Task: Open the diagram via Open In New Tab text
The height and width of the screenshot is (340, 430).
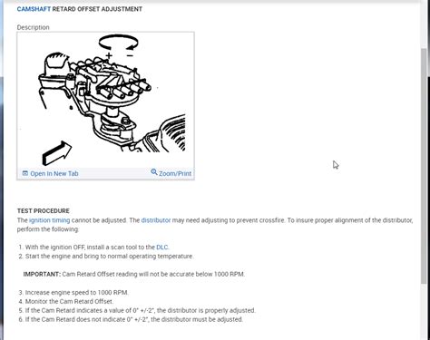Action: (x=54, y=173)
